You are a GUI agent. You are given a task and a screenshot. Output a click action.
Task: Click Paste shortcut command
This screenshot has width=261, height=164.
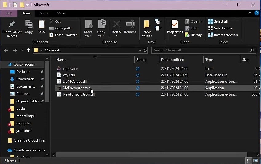point(64,35)
